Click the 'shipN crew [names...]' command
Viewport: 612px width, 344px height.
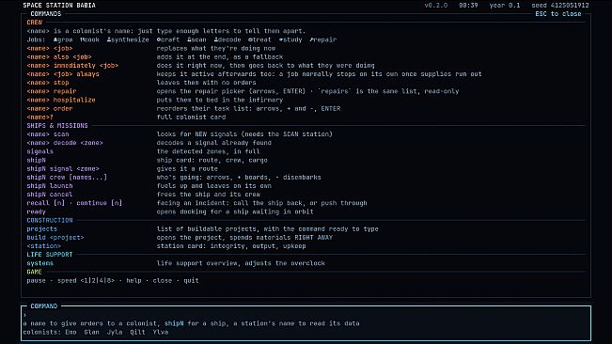[x=67, y=178]
